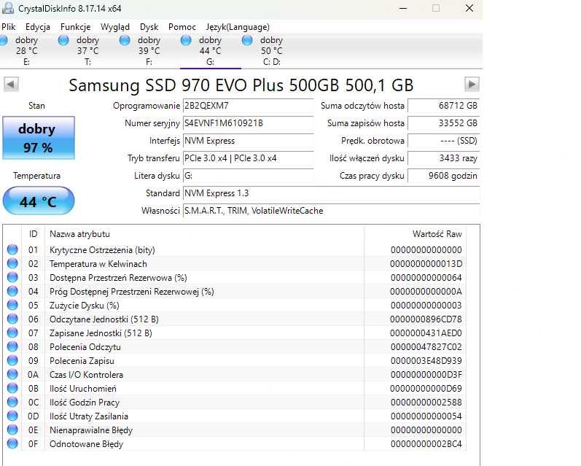Click status orb for Ilość Godzin Pracy row

tap(12, 402)
